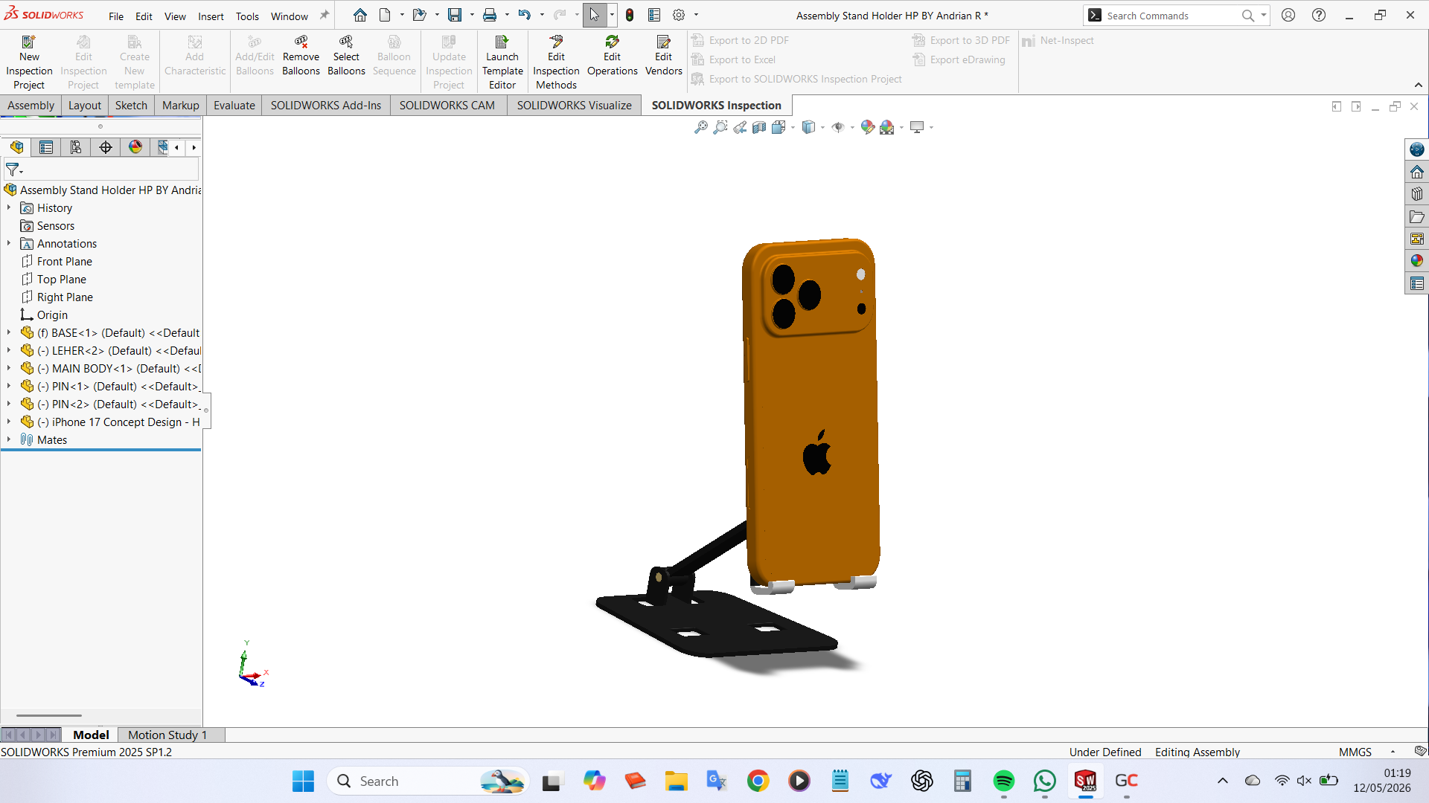Select the Front Plane in the tree
1429x803 pixels.
coord(65,262)
